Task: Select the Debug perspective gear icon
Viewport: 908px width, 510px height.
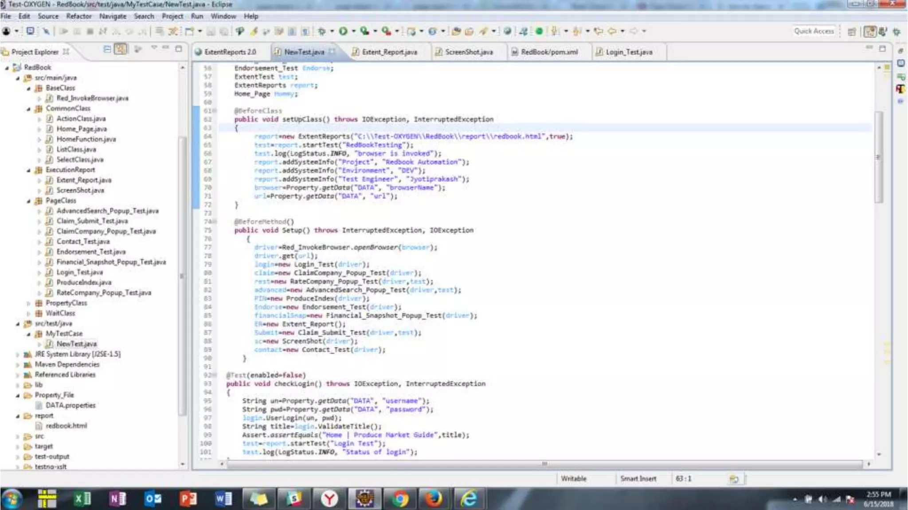Action: click(x=896, y=31)
